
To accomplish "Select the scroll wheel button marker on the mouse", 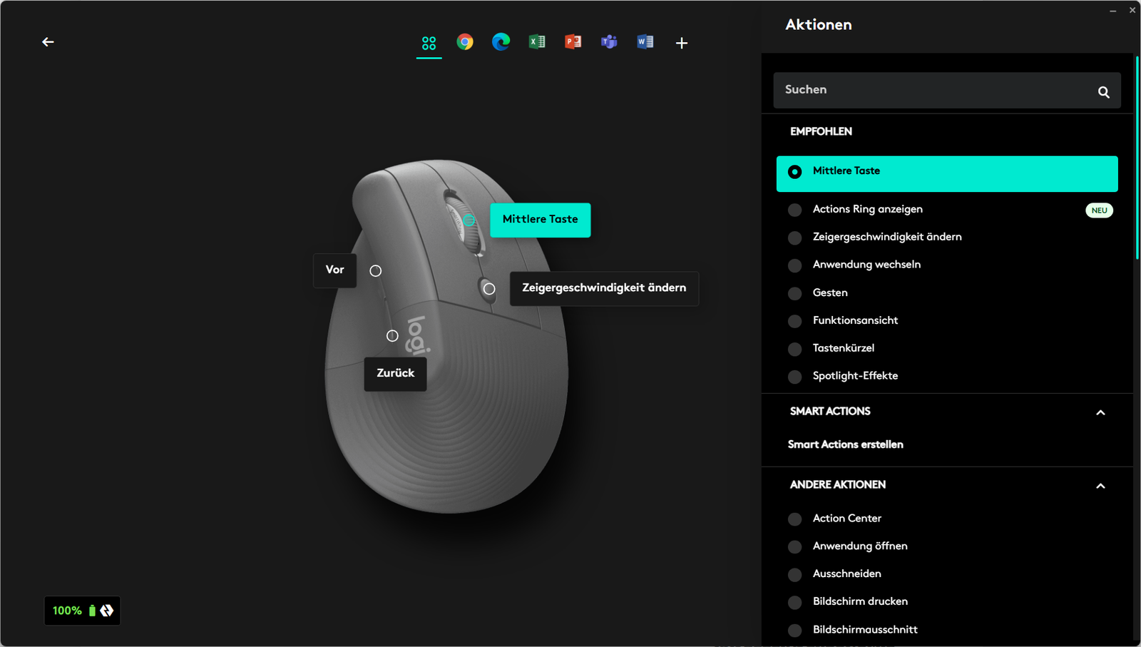I will point(469,220).
